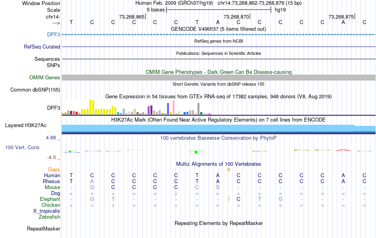Click the C base in Elephant row
Image resolution: width=376 pixels, height=238 pixels.
238,199
